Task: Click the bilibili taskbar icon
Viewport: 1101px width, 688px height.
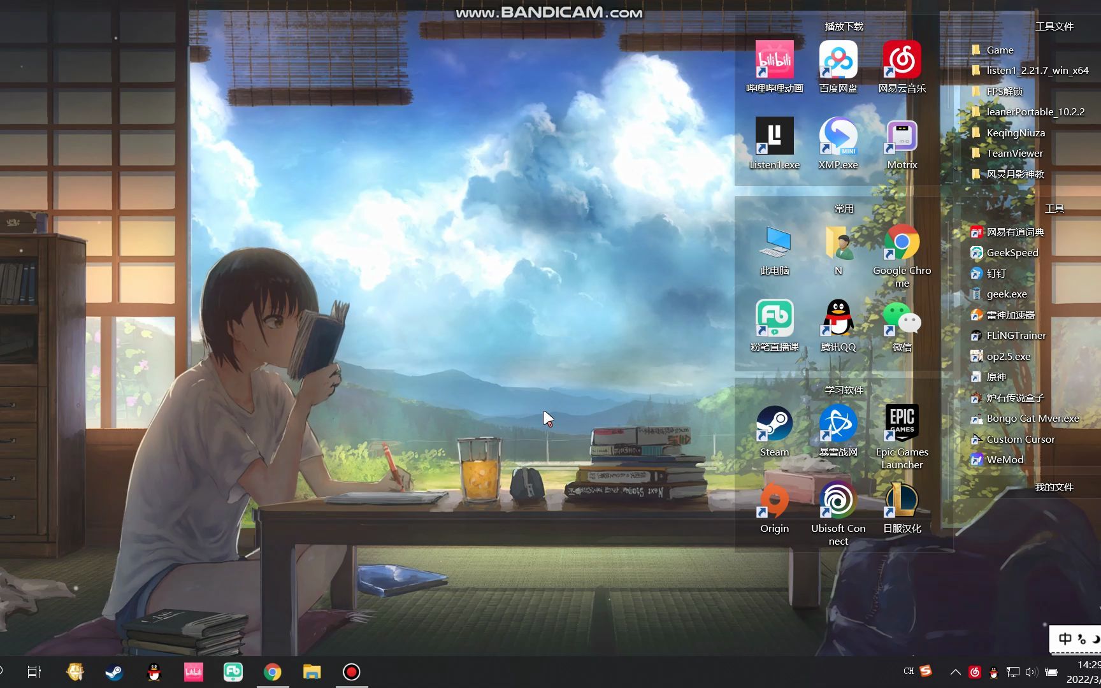Action: (x=193, y=671)
